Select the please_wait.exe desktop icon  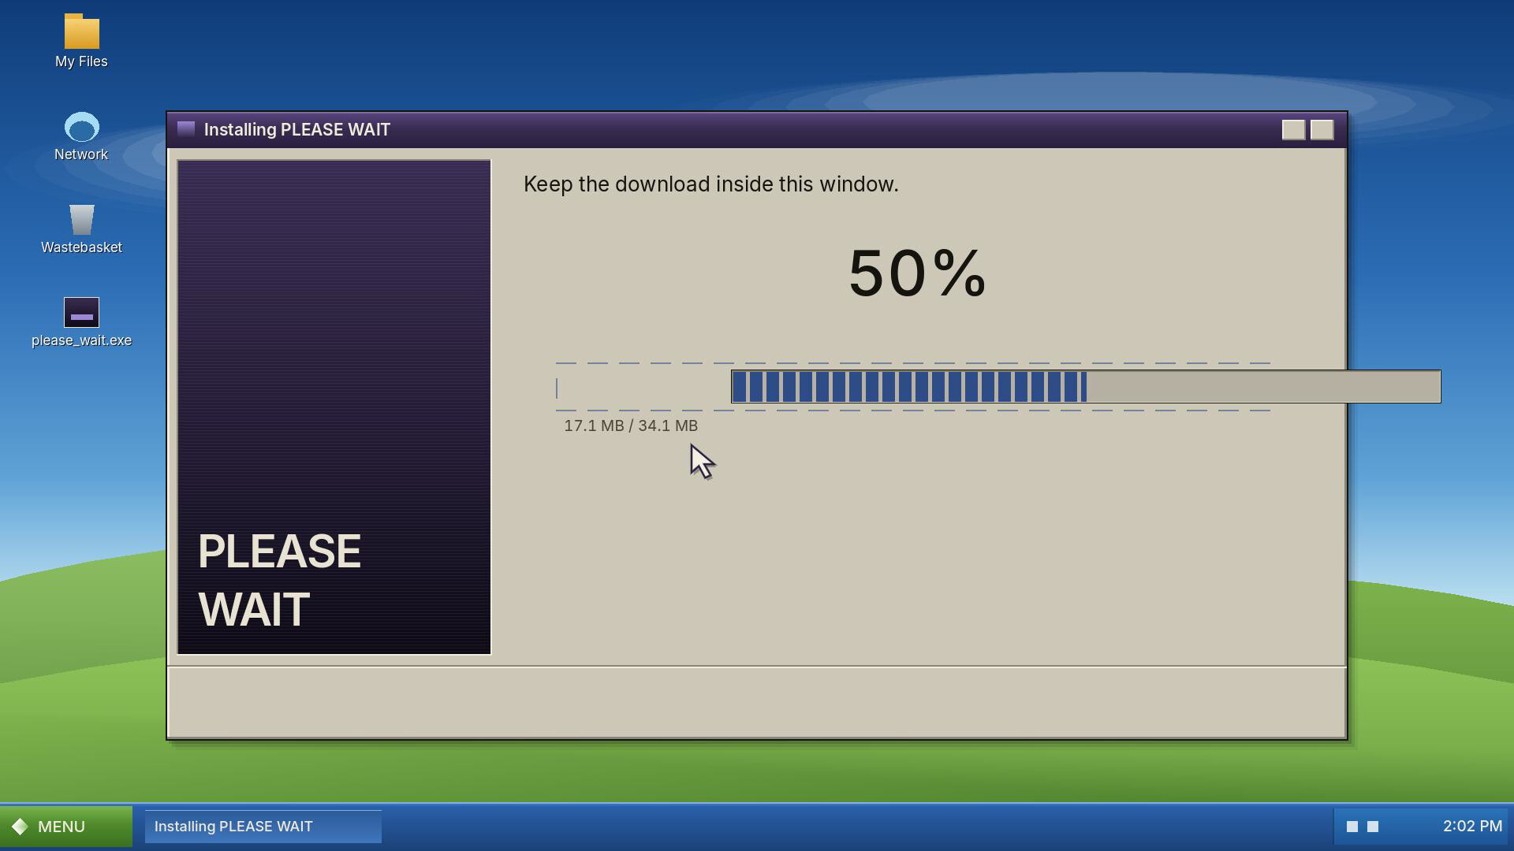[81, 321]
